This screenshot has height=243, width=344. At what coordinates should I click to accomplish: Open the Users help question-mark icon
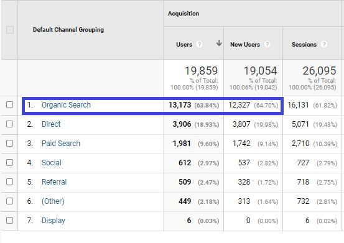199,44
